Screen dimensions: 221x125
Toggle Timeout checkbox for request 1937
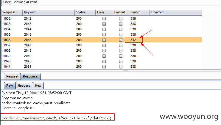(x=121, y=45)
